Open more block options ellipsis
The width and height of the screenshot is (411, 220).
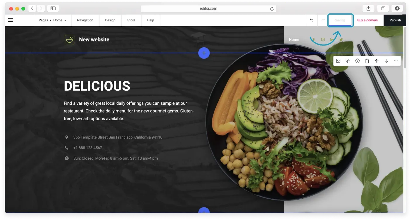point(396,61)
